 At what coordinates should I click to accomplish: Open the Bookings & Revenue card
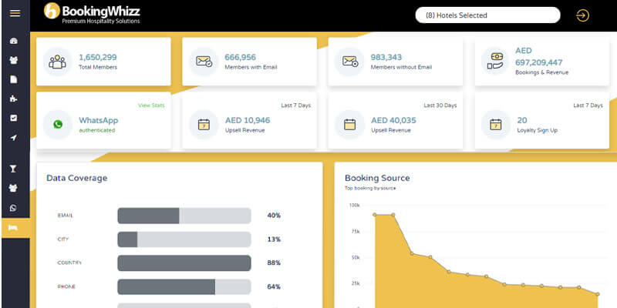[x=542, y=62]
